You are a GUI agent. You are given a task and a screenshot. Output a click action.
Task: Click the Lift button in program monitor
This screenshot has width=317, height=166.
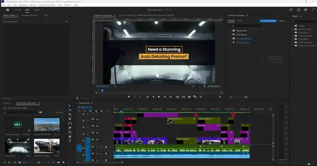click(178, 97)
